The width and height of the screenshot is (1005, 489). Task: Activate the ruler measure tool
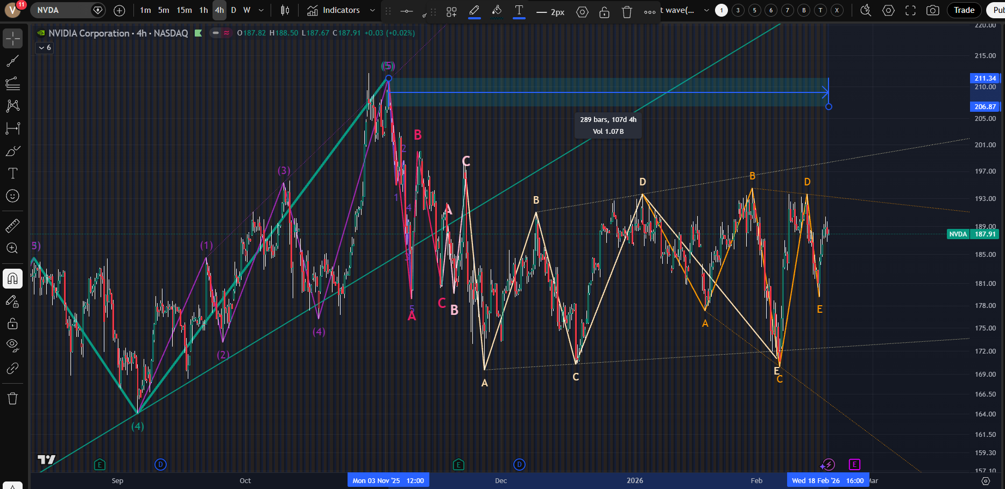(x=12, y=226)
